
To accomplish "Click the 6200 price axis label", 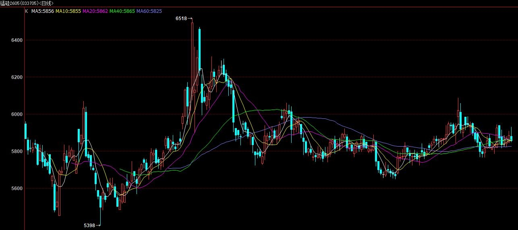I will point(17,77).
